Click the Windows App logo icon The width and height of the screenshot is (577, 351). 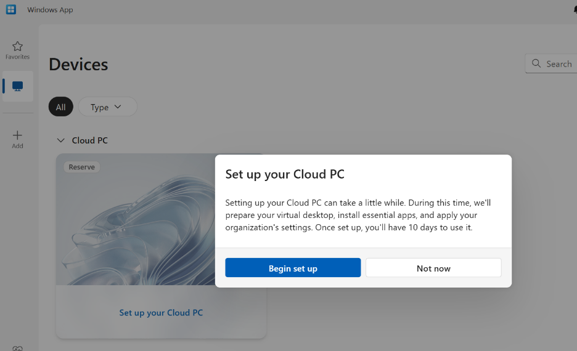11,10
